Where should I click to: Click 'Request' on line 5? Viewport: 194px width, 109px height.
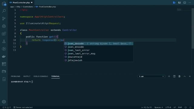[x=55, y=23]
